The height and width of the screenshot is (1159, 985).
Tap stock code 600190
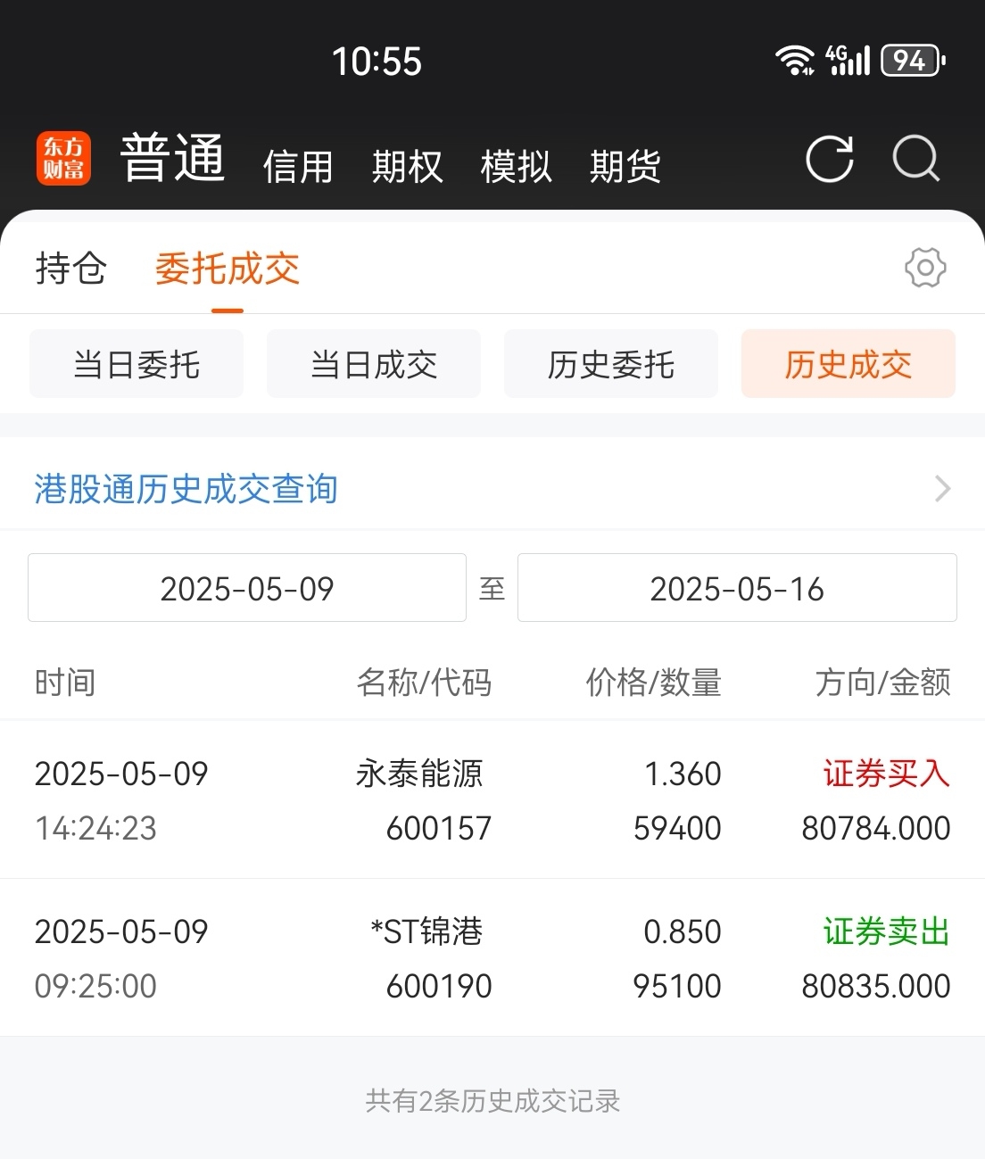click(x=439, y=987)
